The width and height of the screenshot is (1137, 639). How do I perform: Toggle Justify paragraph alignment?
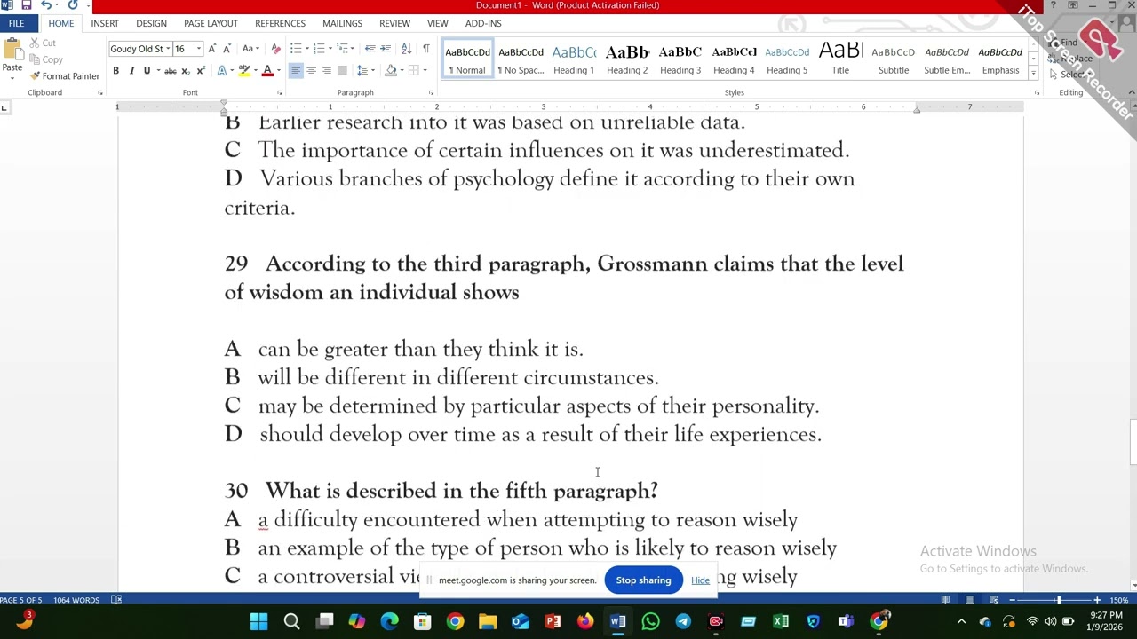coord(341,71)
